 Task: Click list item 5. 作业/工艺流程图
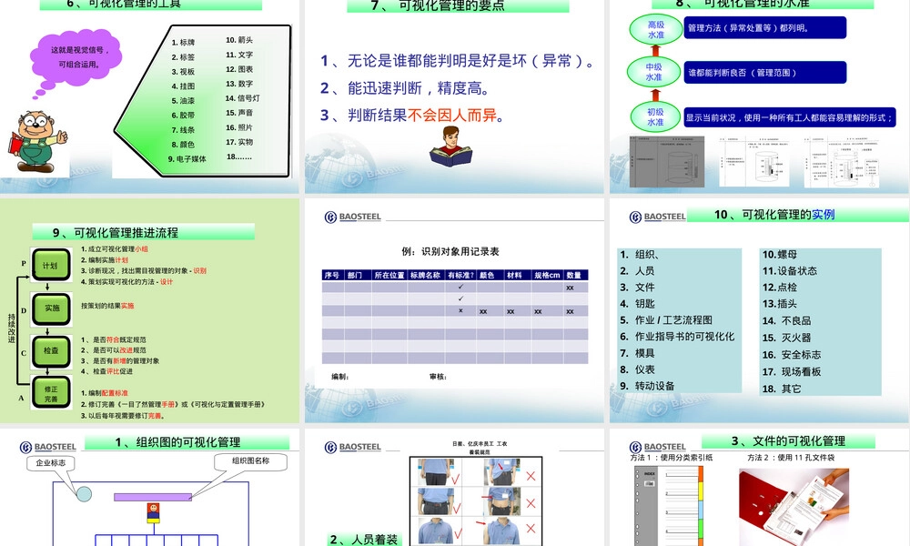[666, 319]
